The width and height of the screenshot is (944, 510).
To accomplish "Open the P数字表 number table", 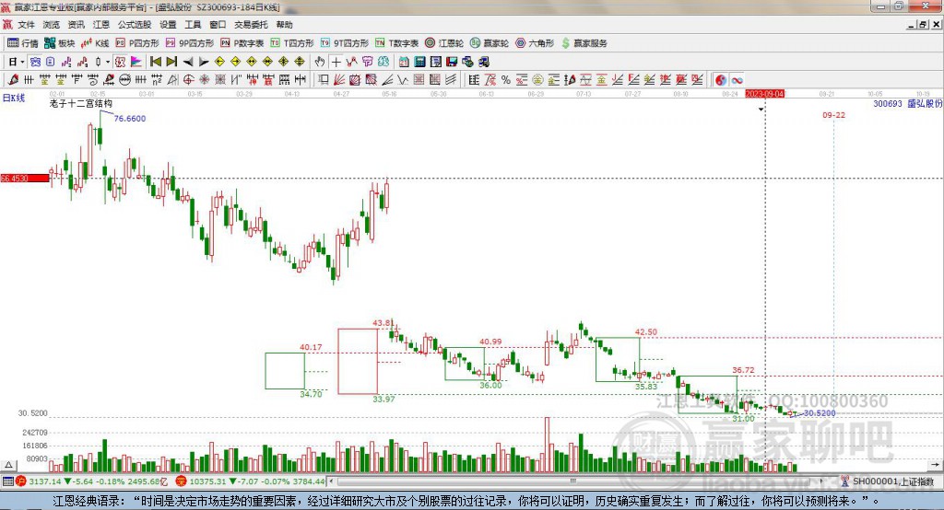I will [x=242, y=43].
